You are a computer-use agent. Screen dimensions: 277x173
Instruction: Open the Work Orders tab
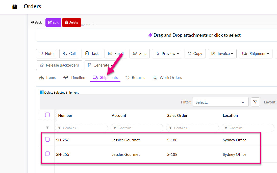(x=167, y=78)
